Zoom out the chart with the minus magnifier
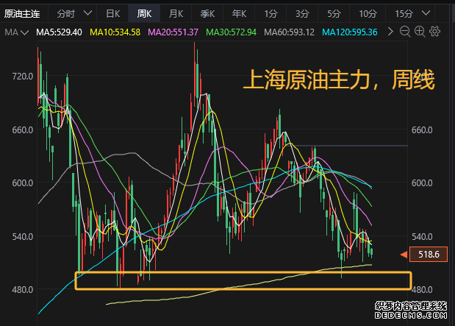Image resolution: width=455 pixels, height=326 pixels. pos(405,32)
